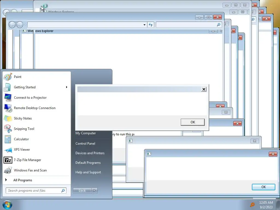Open Help and Support

click(88, 172)
